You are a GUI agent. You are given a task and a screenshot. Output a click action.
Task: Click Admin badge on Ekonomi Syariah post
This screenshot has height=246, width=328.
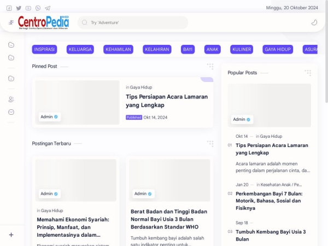[x=50, y=194]
